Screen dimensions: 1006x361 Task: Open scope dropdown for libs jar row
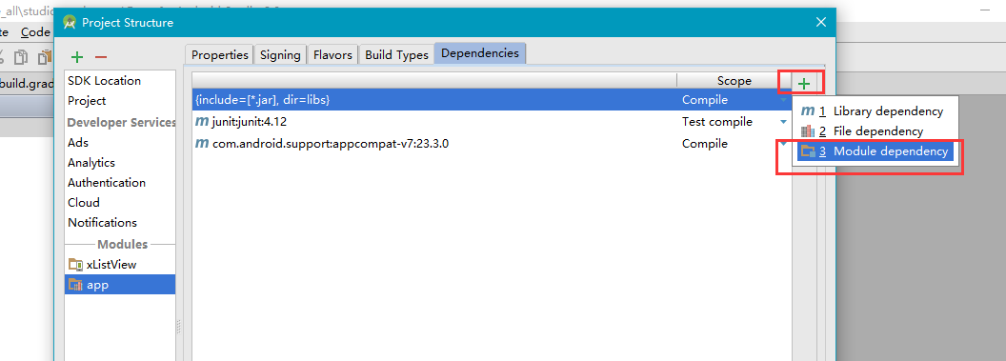783,100
